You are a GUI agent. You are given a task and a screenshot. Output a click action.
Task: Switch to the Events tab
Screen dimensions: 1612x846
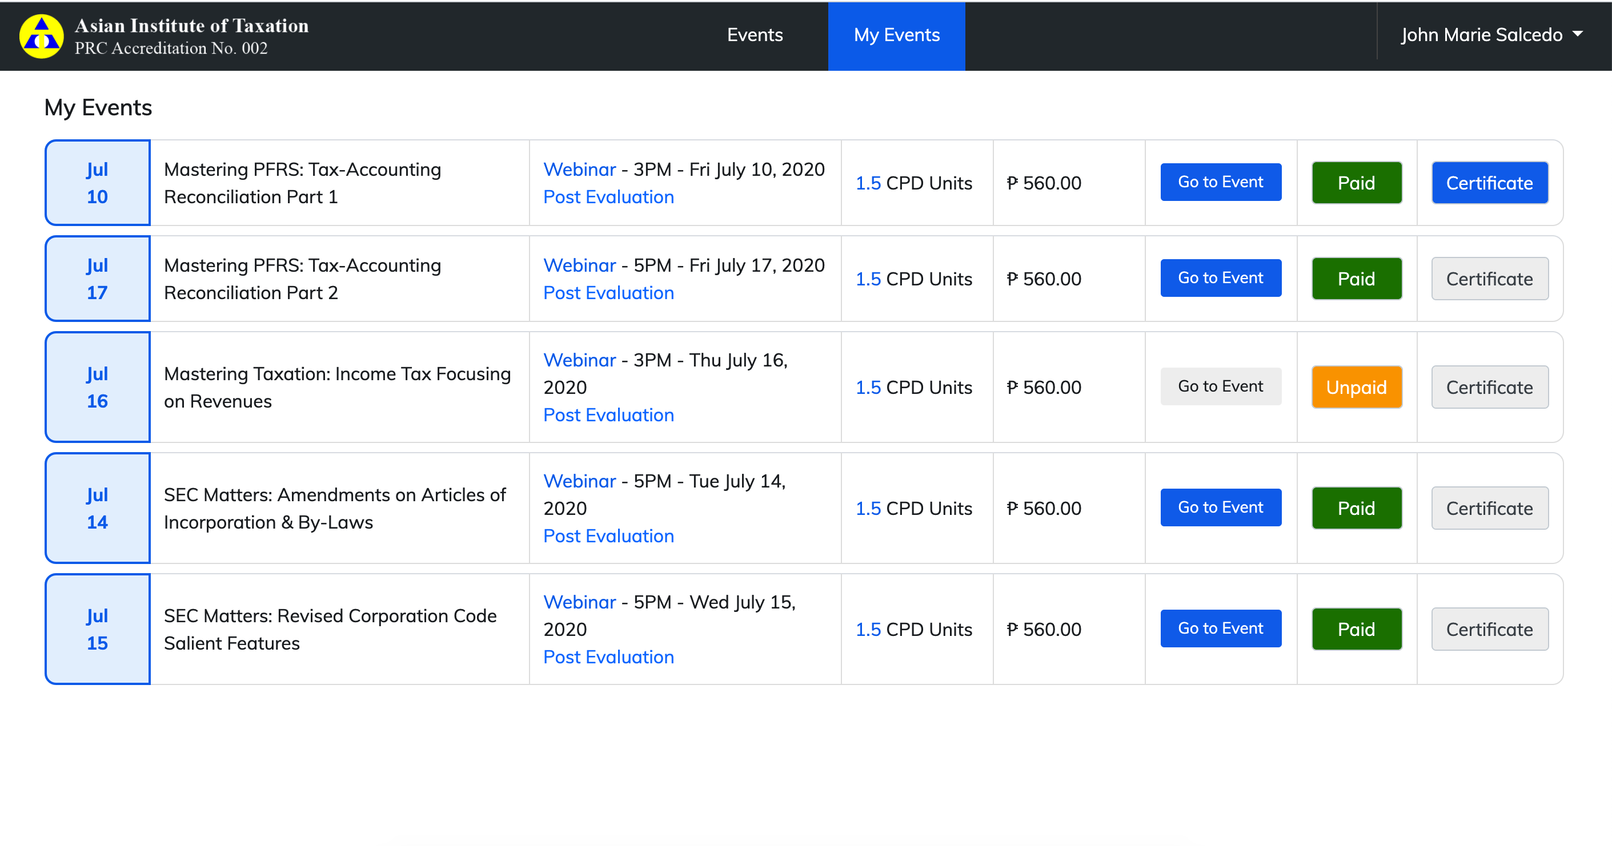click(755, 35)
